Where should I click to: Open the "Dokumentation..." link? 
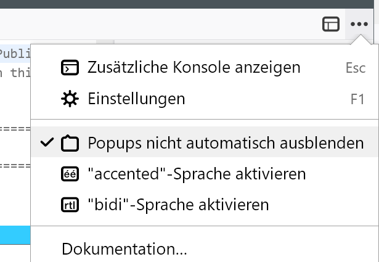coord(124,250)
